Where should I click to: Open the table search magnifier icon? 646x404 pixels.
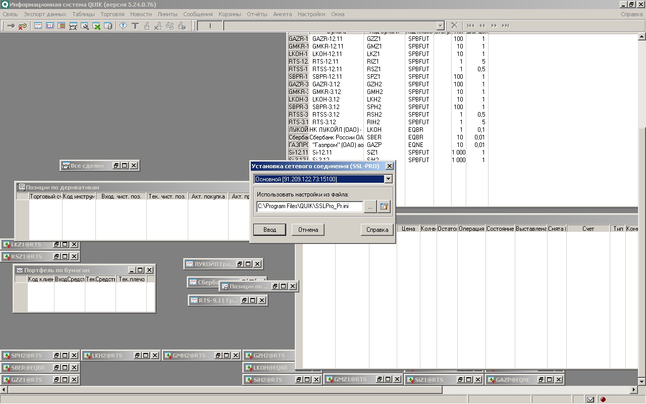click(85, 26)
